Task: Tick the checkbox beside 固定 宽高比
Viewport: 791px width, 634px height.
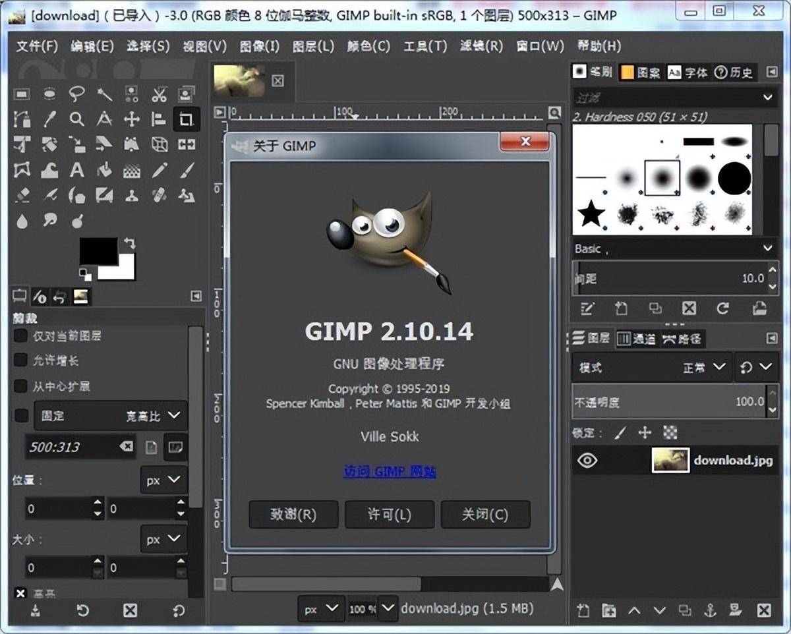Action: (x=21, y=415)
